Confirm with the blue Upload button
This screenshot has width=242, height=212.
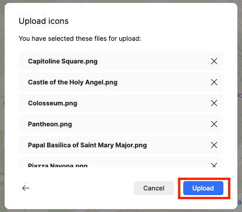pos(203,188)
